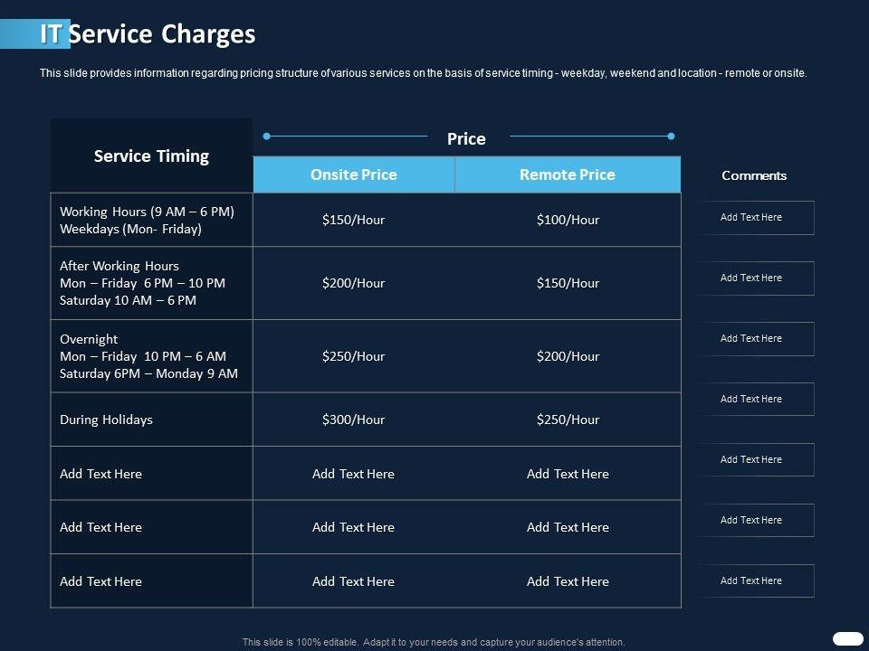Viewport: 869px width, 651px height.
Task: Click the $250/Hour onsite price cell
Action: coord(353,356)
